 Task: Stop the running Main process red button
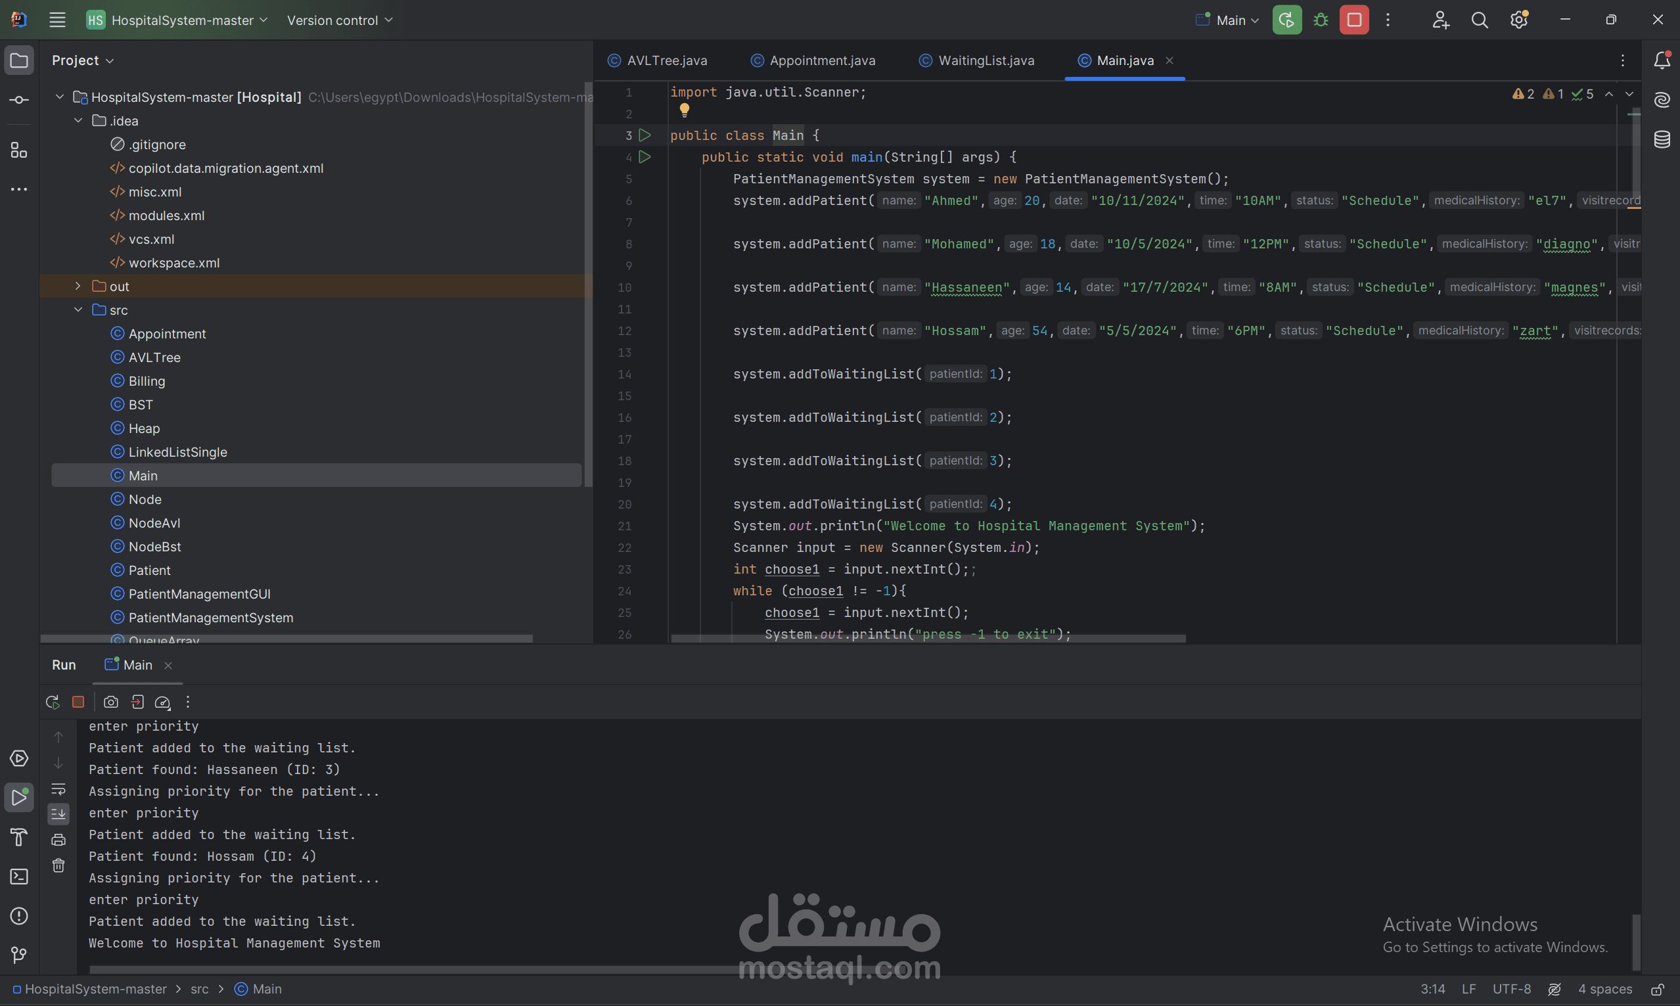[1353, 20]
